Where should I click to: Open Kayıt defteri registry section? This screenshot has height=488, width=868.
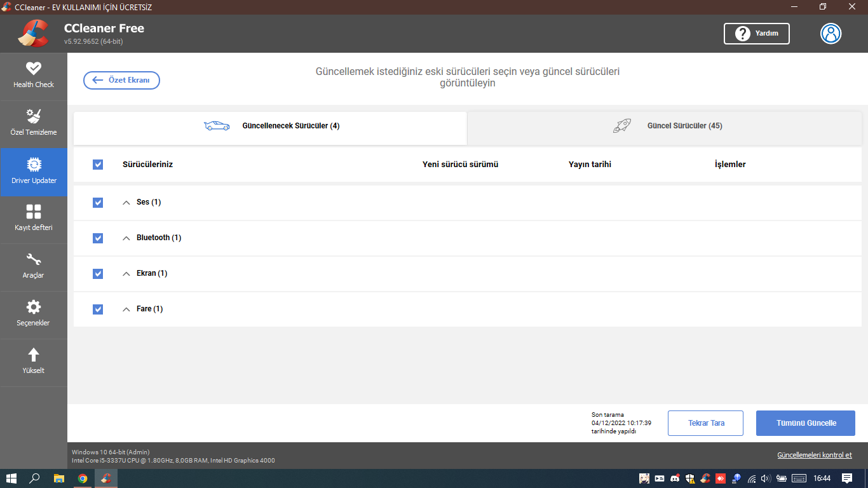[34, 220]
